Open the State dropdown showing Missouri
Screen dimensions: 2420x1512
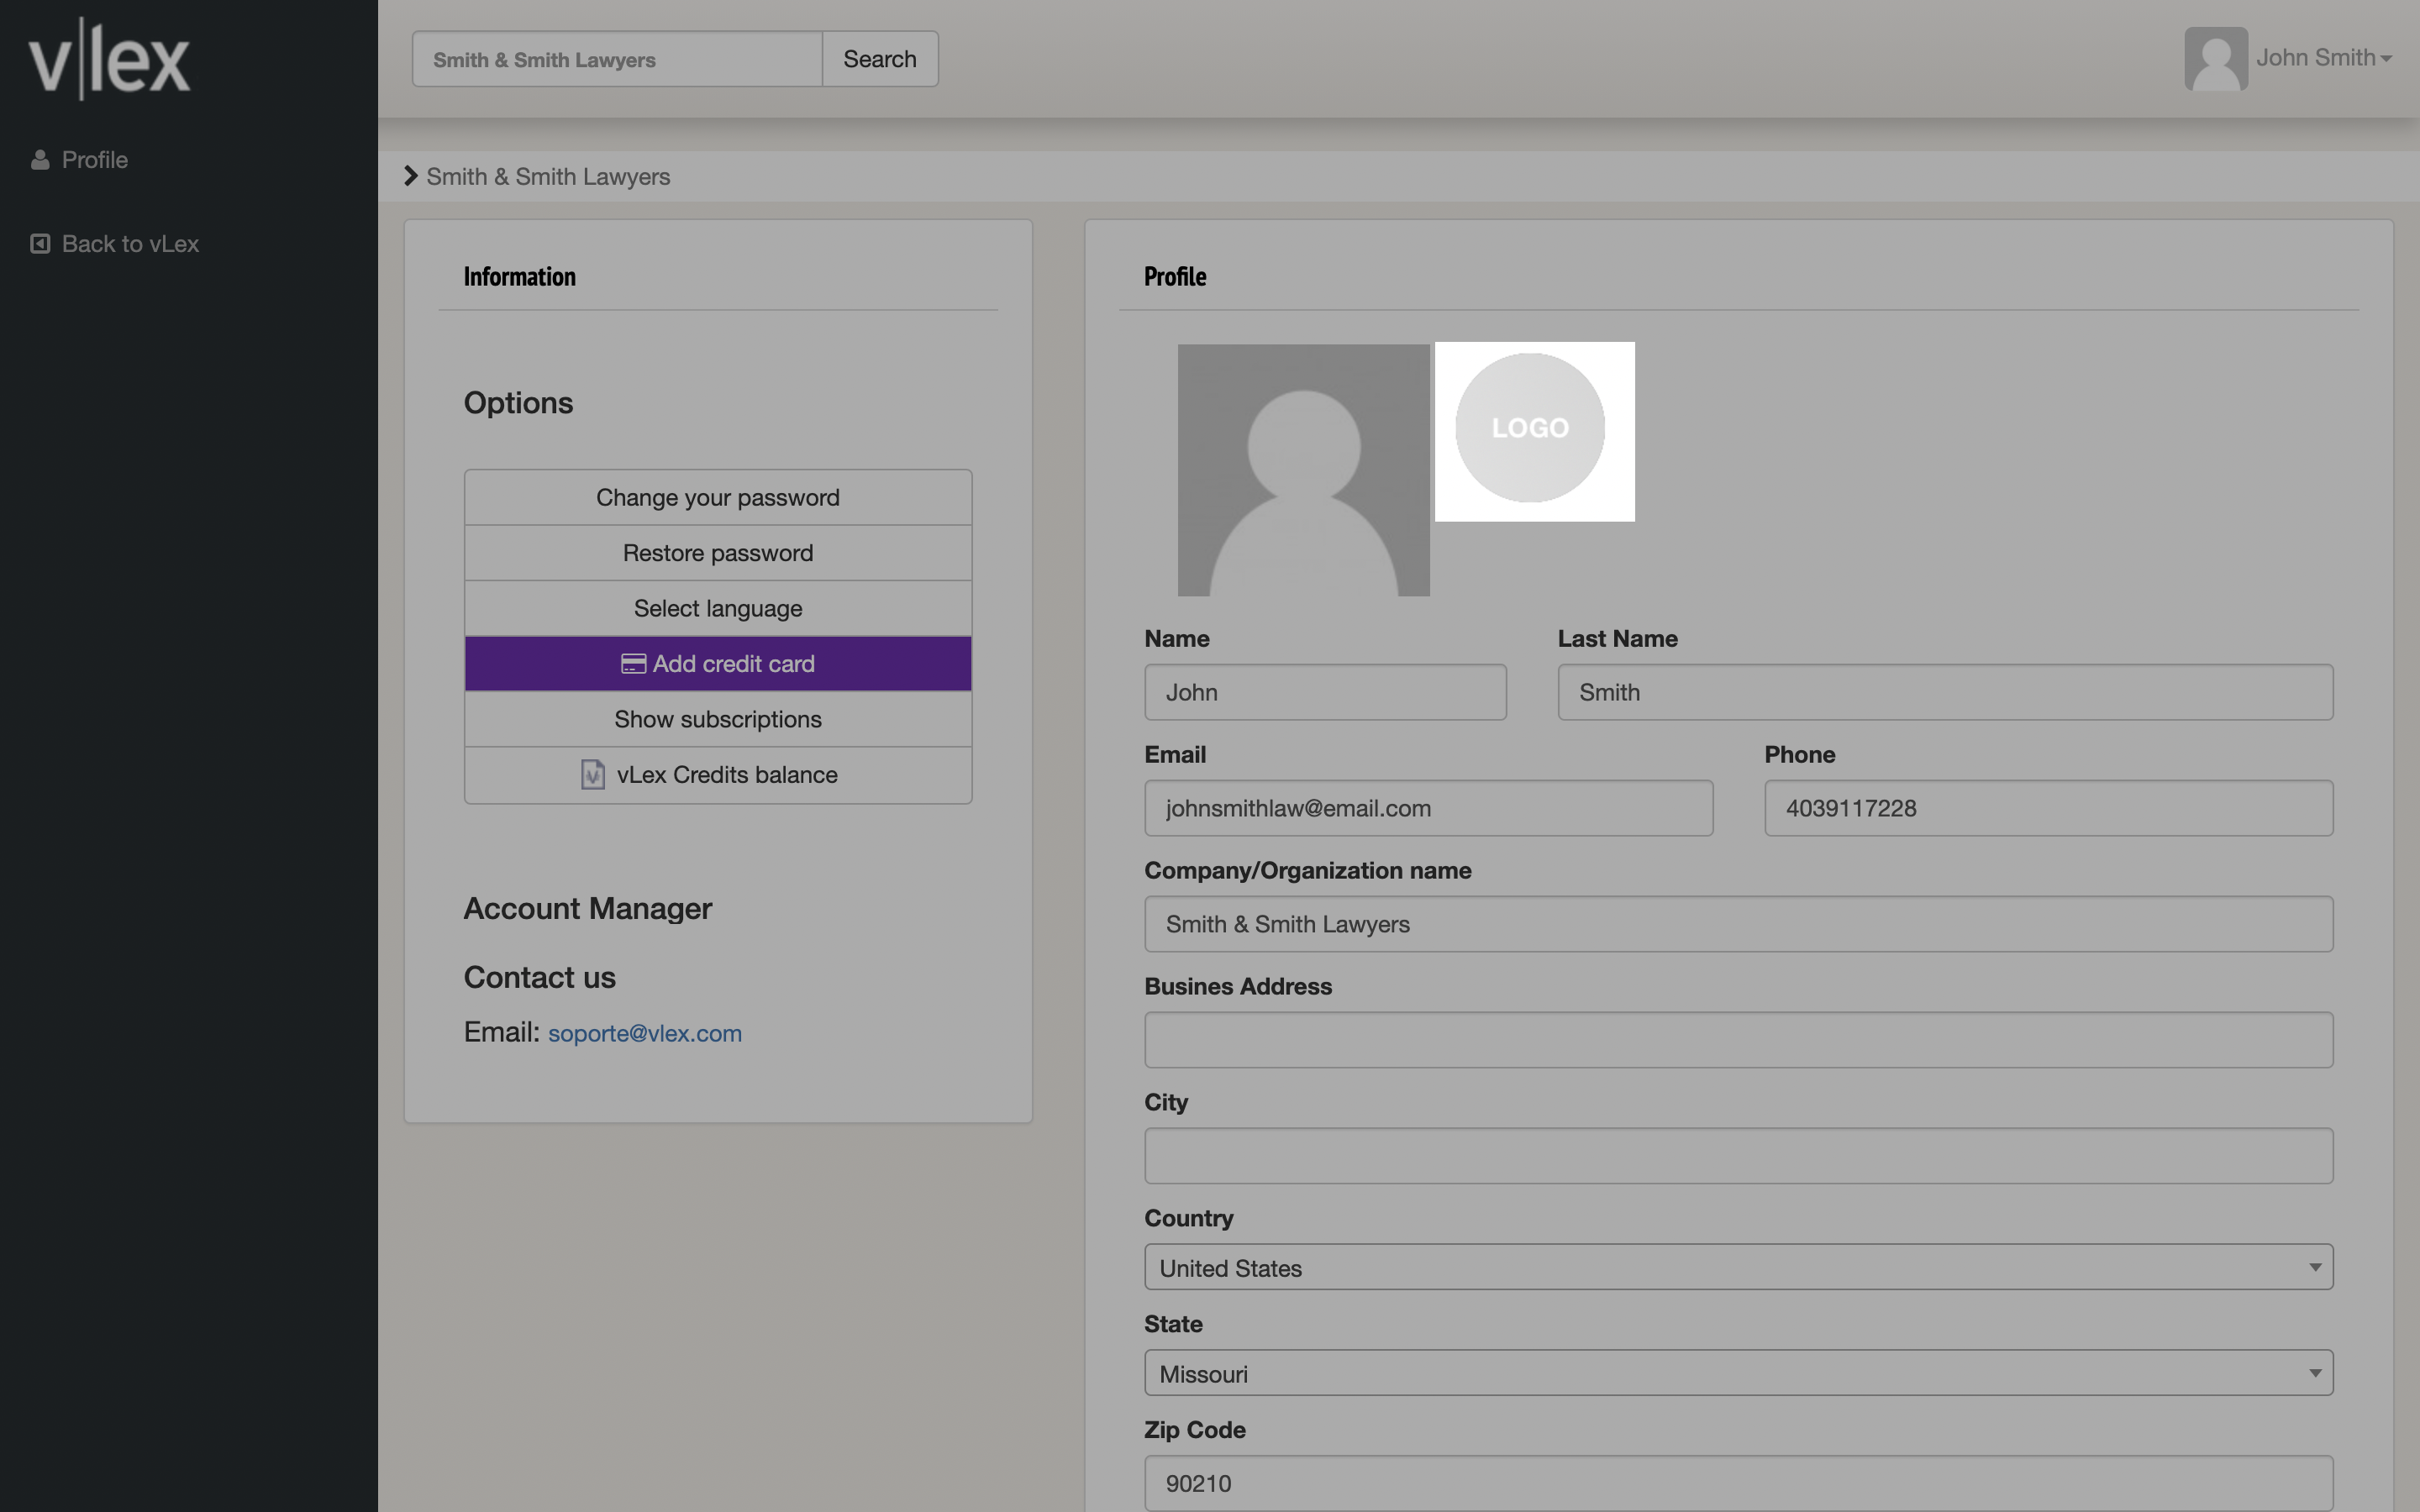(1739, 1373)
